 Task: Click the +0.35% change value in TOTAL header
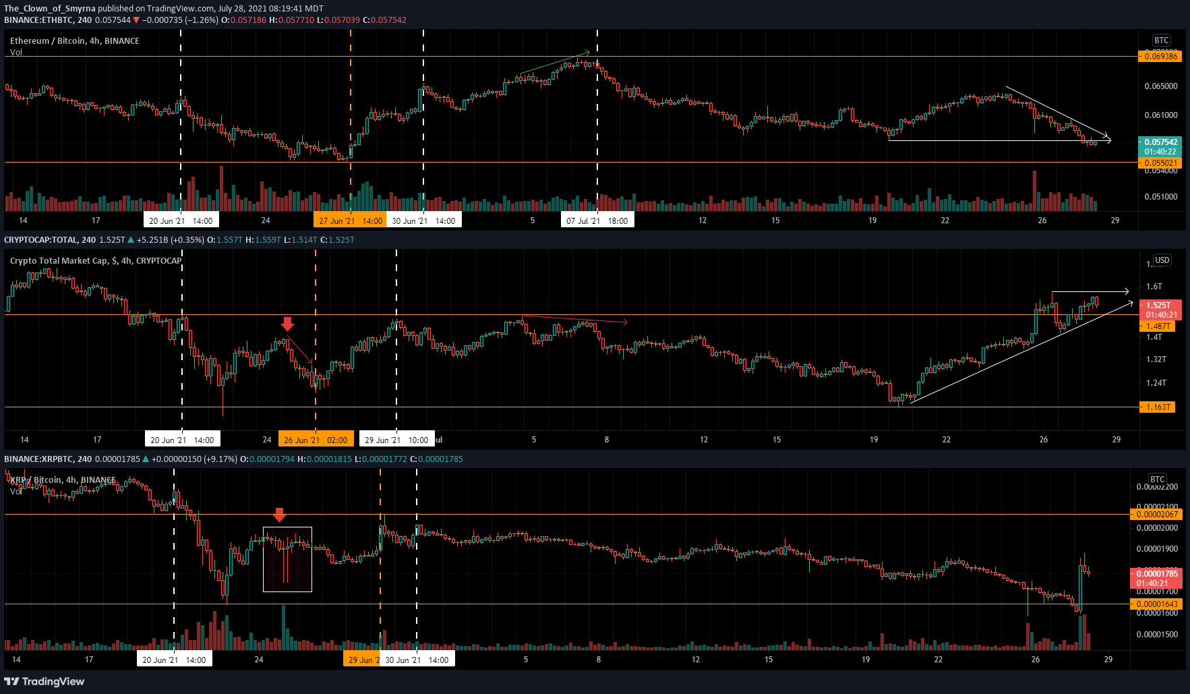(189, 239)
